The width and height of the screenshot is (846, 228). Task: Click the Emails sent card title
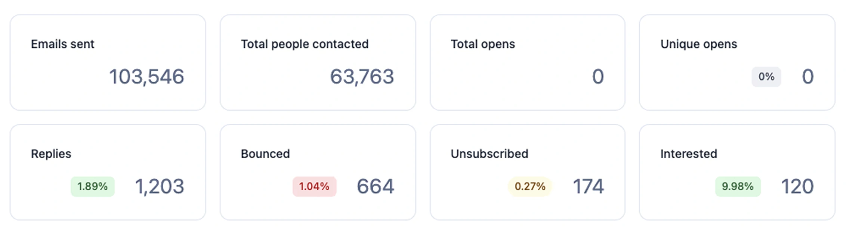pos(62,44)
